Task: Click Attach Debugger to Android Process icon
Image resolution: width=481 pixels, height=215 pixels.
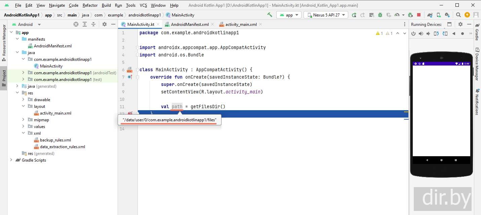Action: coord(410,15)
